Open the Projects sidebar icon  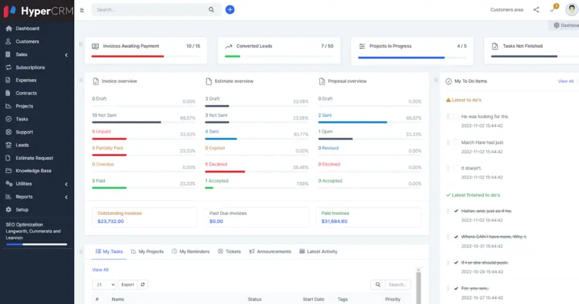[8, 106]
